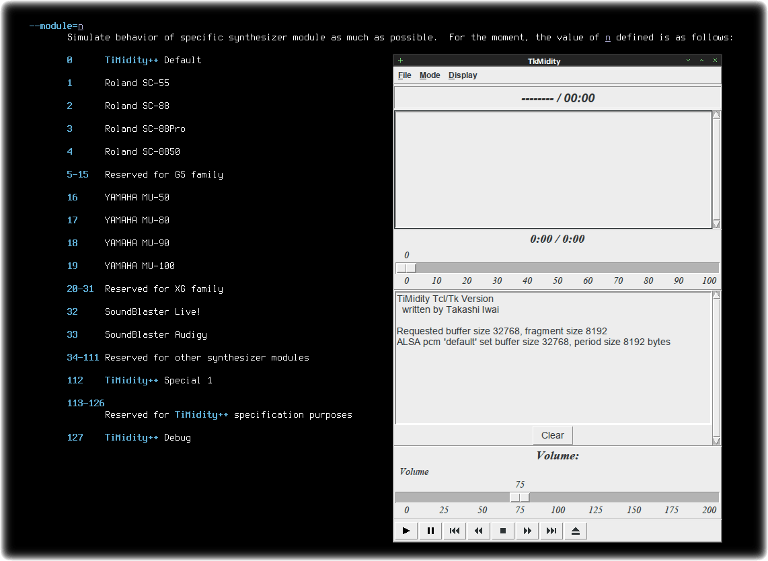
Task: Skip to the next track
Action: [551, 531]
